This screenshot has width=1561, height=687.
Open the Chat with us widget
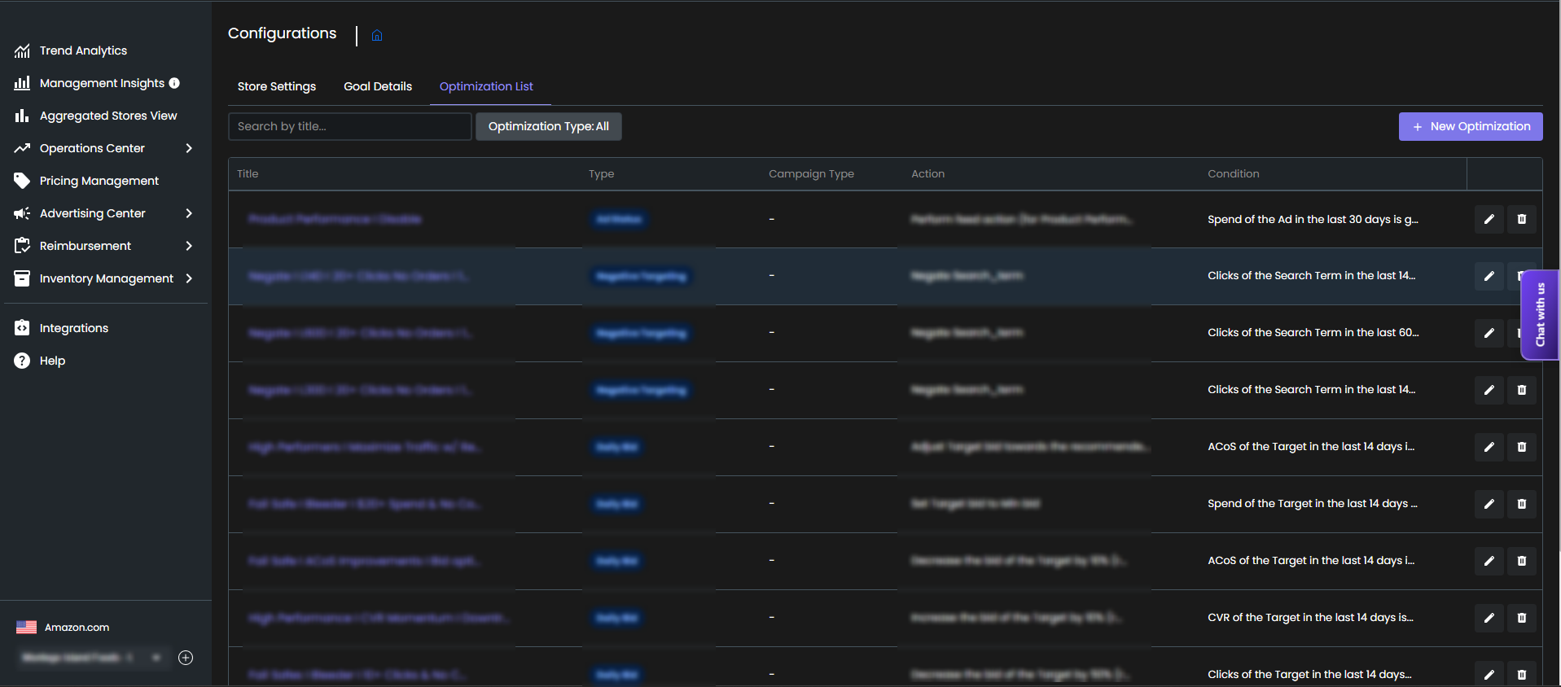pos(1539,314)
